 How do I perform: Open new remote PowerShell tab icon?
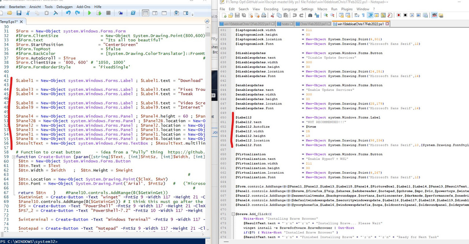[x=121, y=13]
